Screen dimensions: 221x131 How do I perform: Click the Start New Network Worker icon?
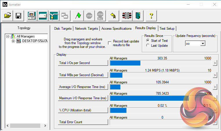pos(54,16)
